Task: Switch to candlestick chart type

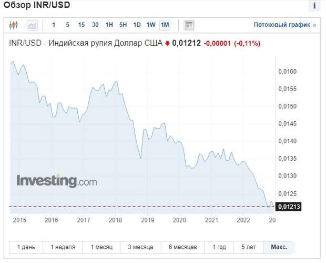Action: [14, 25]
